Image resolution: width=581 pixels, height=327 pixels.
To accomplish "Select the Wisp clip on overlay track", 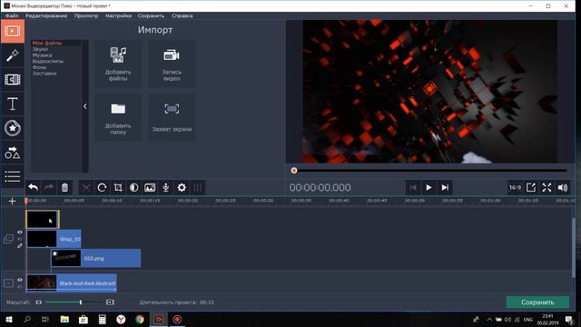I will coord(54,239).
